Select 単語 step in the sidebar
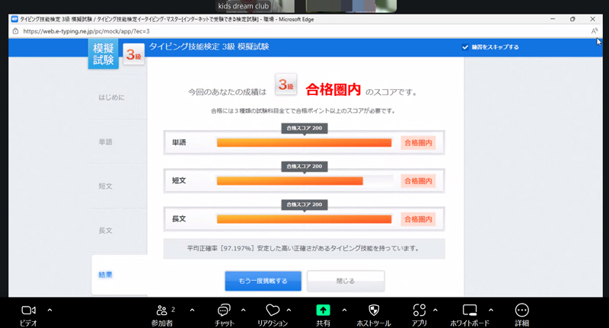This screenshot has height=328, width=609. tap(105, 142)
